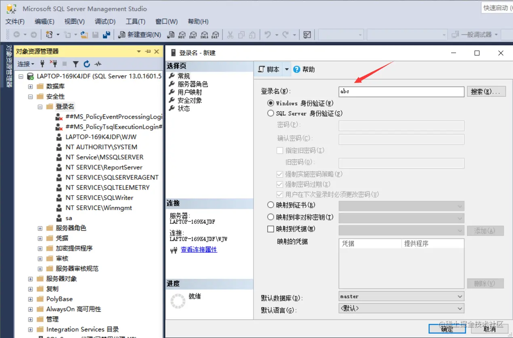Open the 工具(T) menu
The image size is (513, 338).
pos(135,21)
